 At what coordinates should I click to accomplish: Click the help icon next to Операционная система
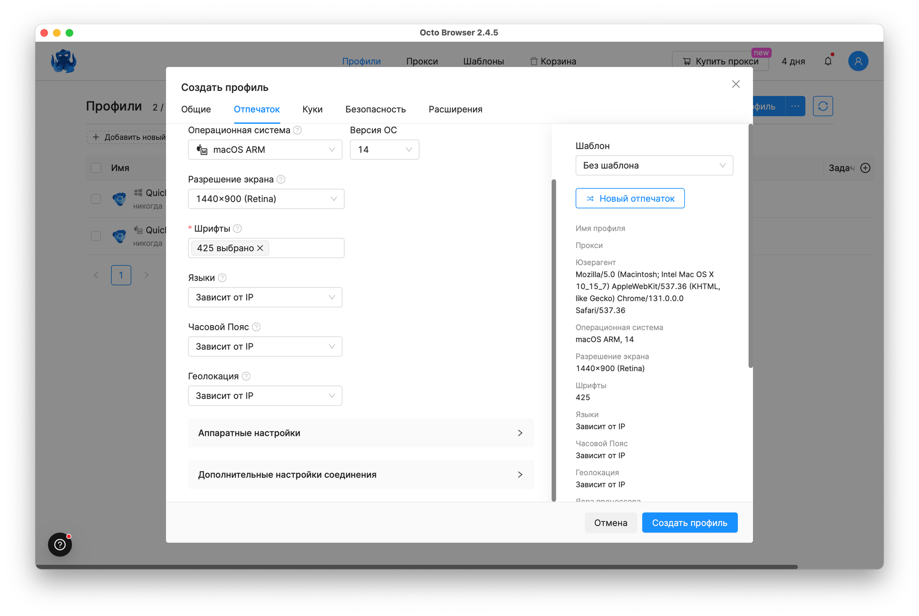click(x=297, y=130)
